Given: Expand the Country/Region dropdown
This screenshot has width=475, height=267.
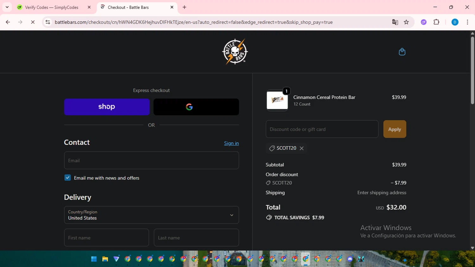Looking at the screenshot, I should [151, 215].
